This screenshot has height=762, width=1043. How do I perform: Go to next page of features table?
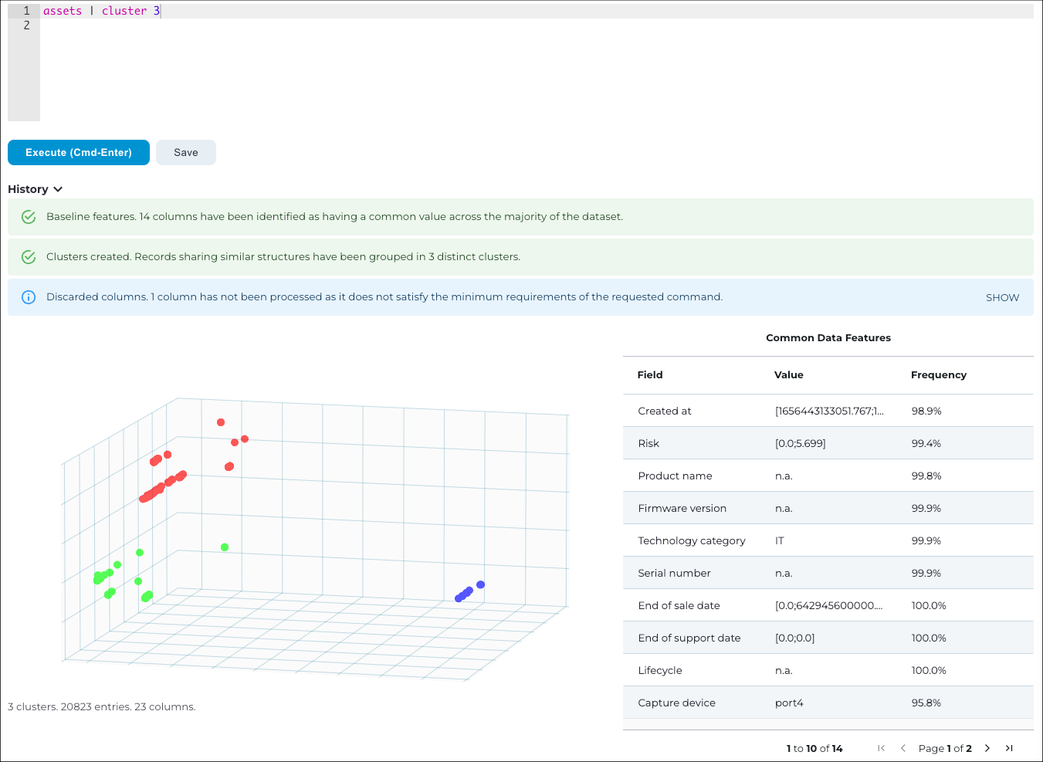987,748
